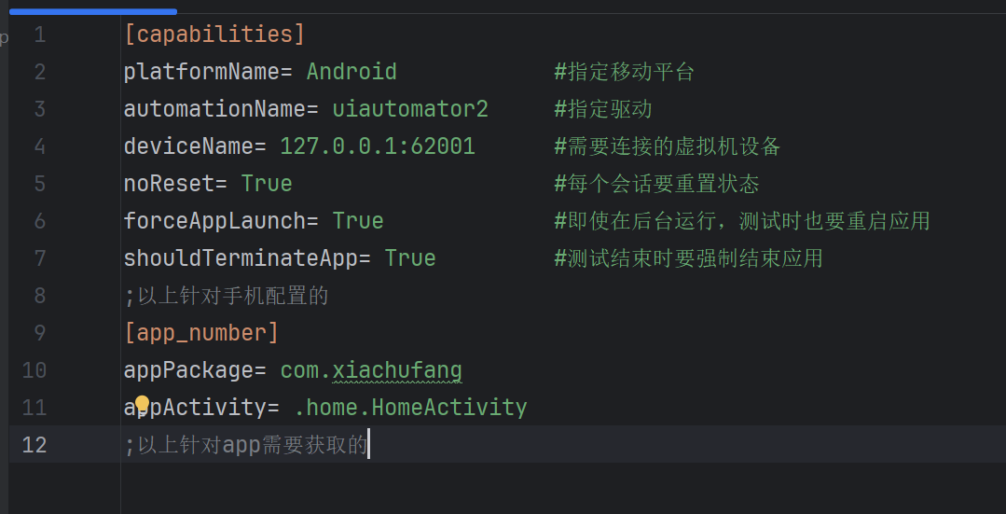The width and height of the screenshot is (1006, 514).
Task: Click the True value of shouldTerminateApp
Action: tap(410, 258)
